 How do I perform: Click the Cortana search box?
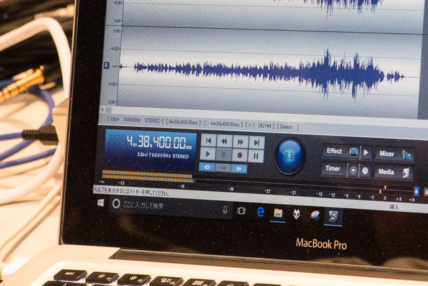coord(171,207)
